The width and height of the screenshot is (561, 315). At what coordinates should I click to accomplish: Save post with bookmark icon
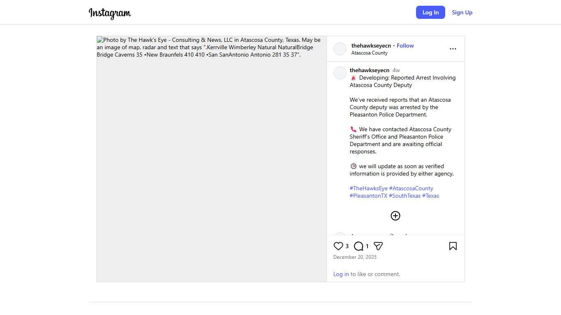point(453,246)
